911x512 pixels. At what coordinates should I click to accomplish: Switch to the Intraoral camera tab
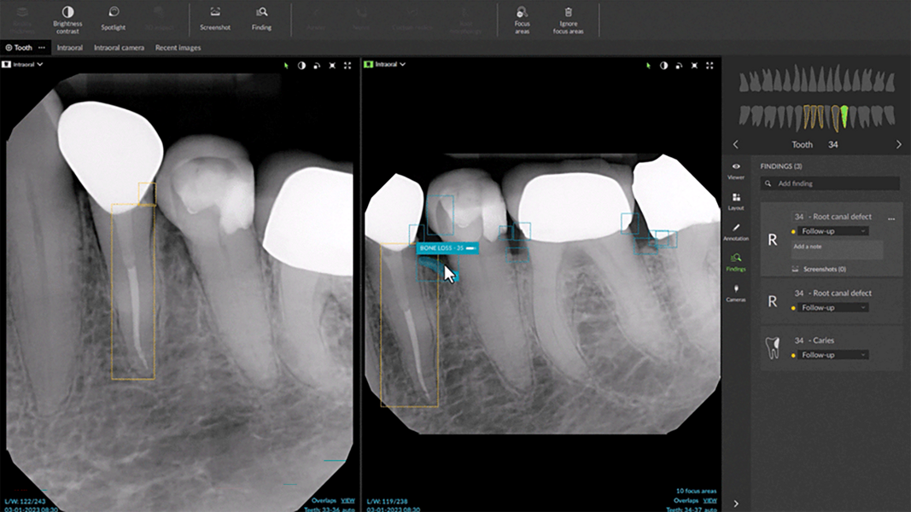[x=119, y=48]
